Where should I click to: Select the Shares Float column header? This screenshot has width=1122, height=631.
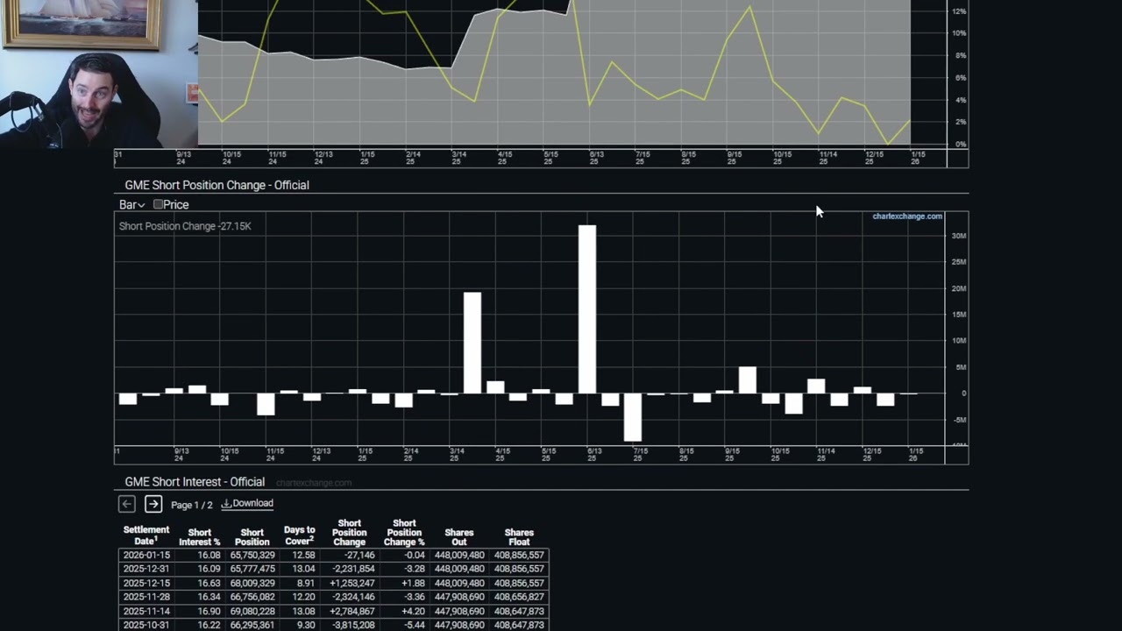[519, 537]
